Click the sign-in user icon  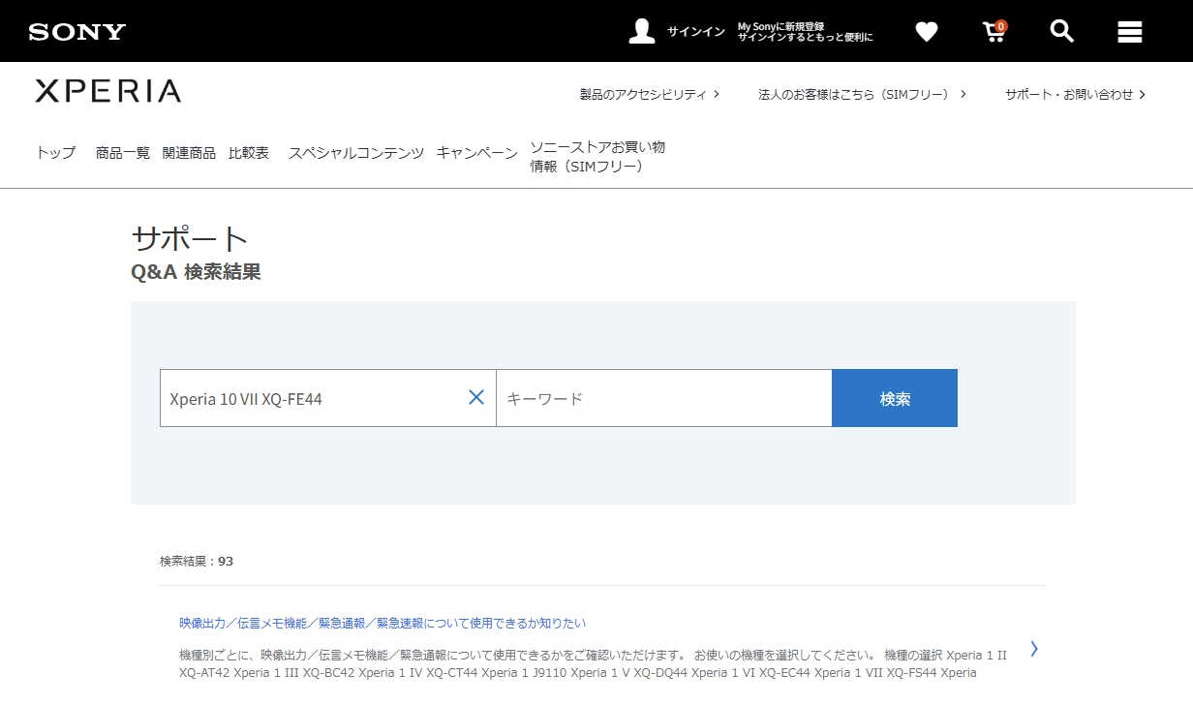[x=641, y=32]
